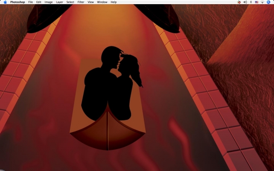Open the Window menu
Image resolution: width=274 pixels, height=171 pixels.
click(102, 2)
